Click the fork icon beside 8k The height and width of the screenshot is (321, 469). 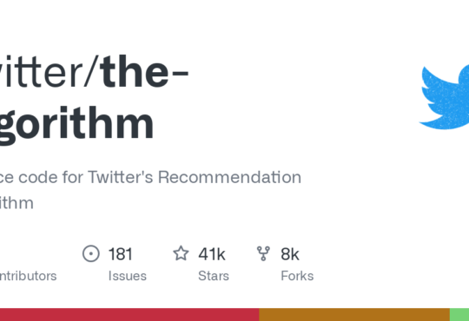pos(263,253)
